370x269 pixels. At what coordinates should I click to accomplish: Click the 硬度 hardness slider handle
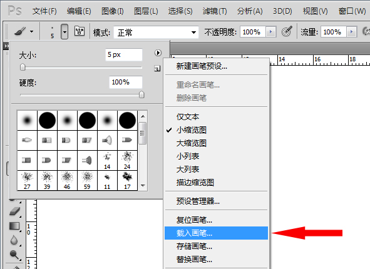[x=141, y=94]
